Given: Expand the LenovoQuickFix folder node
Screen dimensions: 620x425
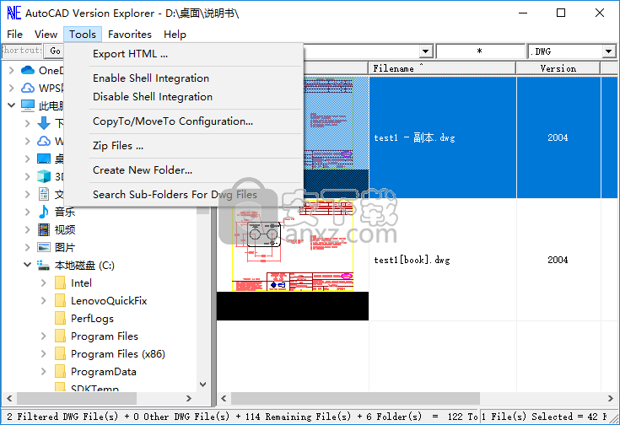Looking at the screenshot, I should coord(44,301).
